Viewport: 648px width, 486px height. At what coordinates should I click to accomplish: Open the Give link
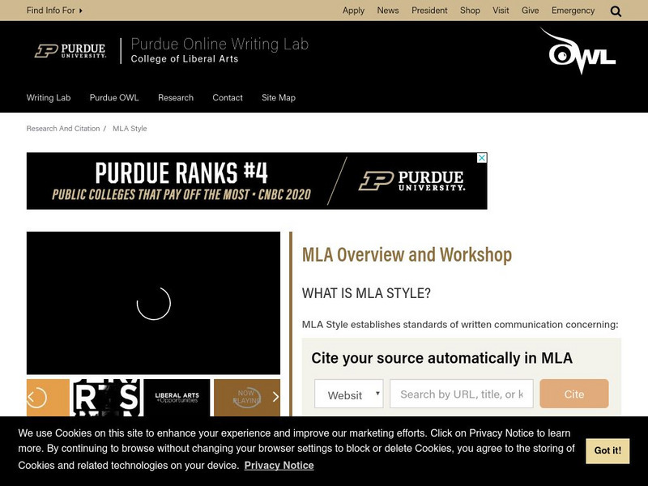[x=531, y=11]
